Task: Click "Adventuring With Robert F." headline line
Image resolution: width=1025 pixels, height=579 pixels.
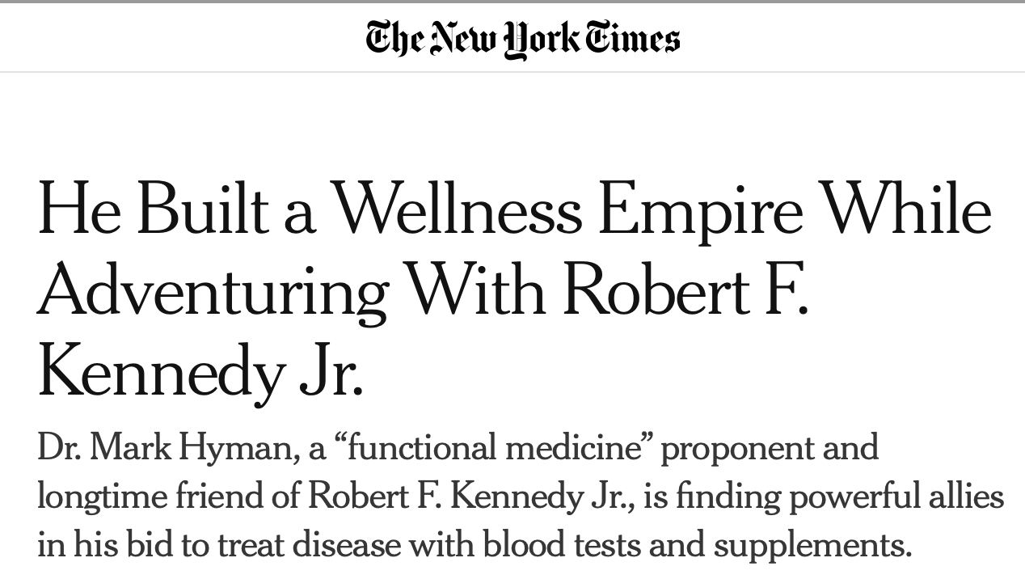Action: (x=423, y=289)
